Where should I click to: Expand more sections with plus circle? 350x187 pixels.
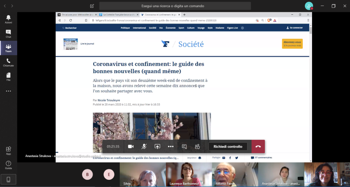242,28
